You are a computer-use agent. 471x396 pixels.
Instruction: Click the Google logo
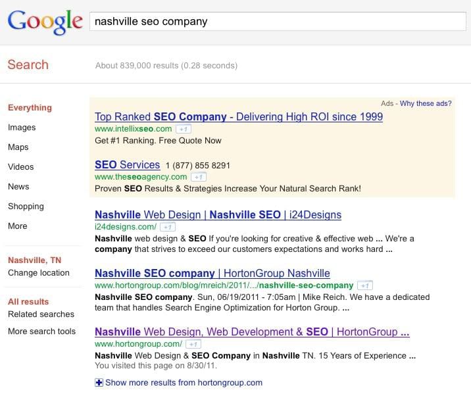44,23
